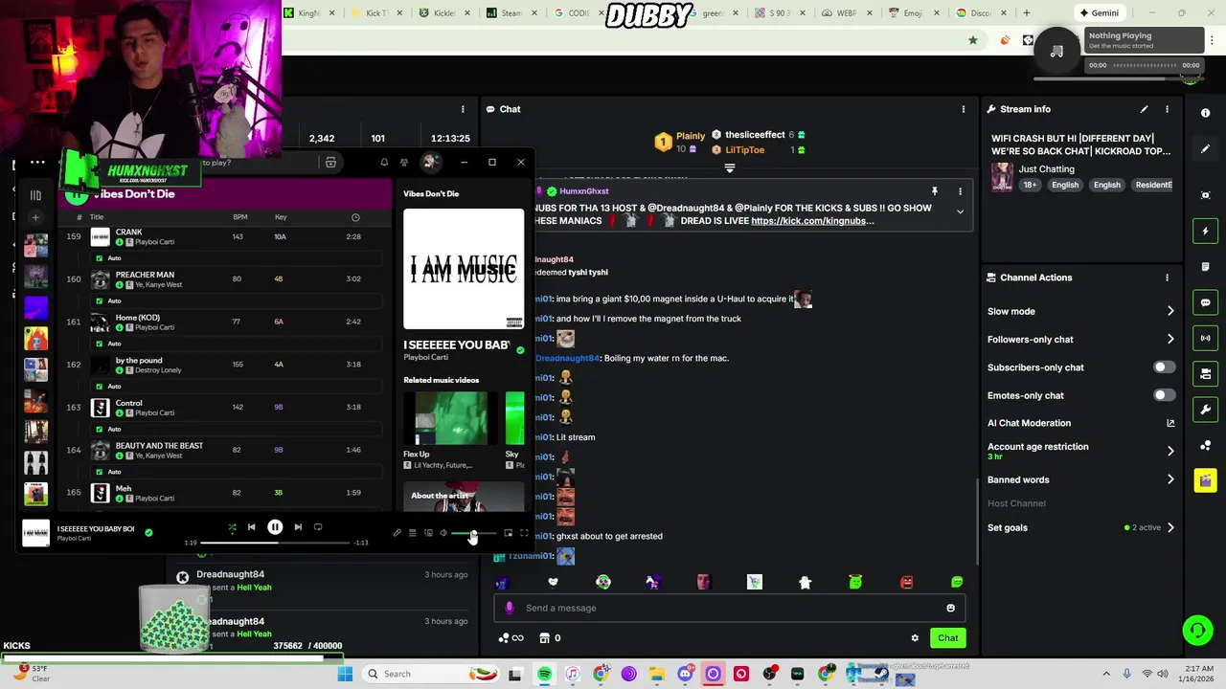Open Spotify miniplayer
Viewport: 1226px width, 689px height.
click(508, 533)
